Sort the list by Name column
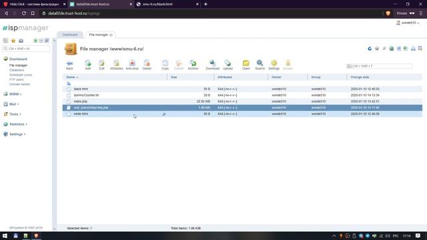Screen dimensions: 427x240 click(x=72, y=77)
